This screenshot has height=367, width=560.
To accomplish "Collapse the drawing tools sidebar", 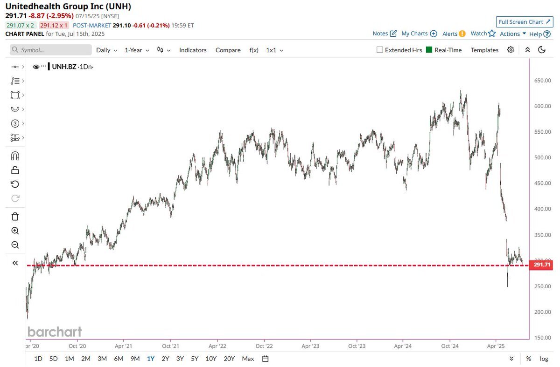I will [15, 263].
